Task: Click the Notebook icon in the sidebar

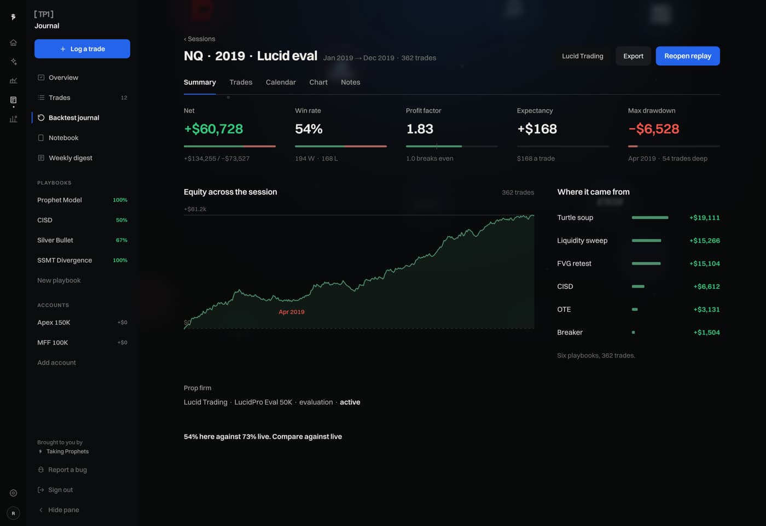Action: click(x=41, y=138)
